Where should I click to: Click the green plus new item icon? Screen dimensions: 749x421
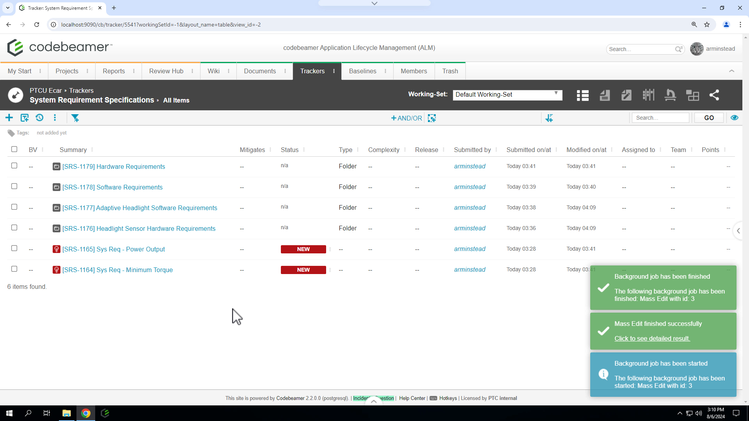[9, 118]
